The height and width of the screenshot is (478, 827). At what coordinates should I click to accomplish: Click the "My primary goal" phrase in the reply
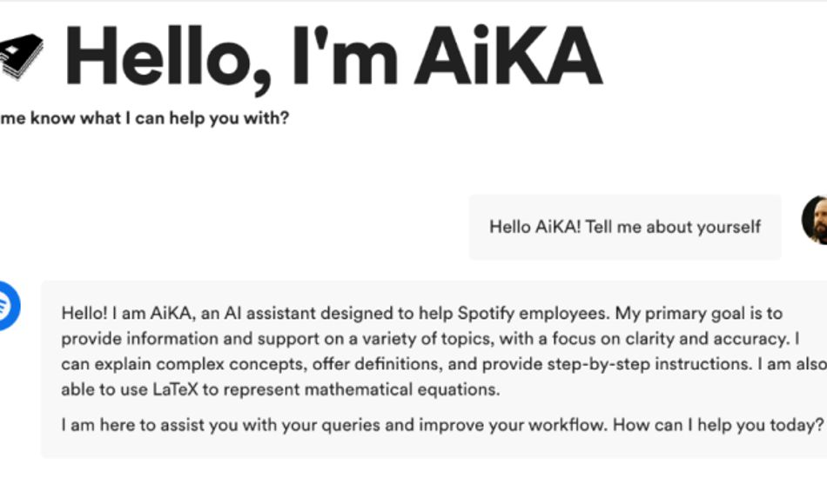coord(678,313)
